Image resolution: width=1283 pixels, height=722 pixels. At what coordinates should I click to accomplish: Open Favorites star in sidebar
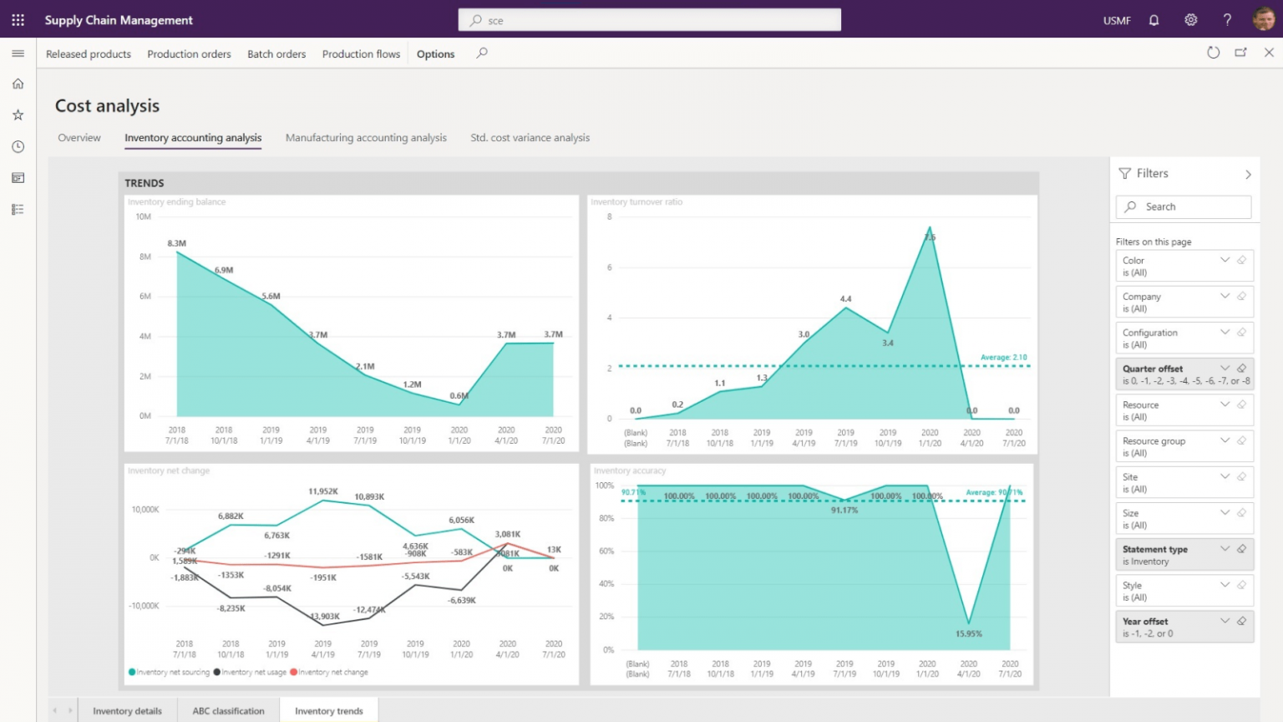click(x=18, y=115)
